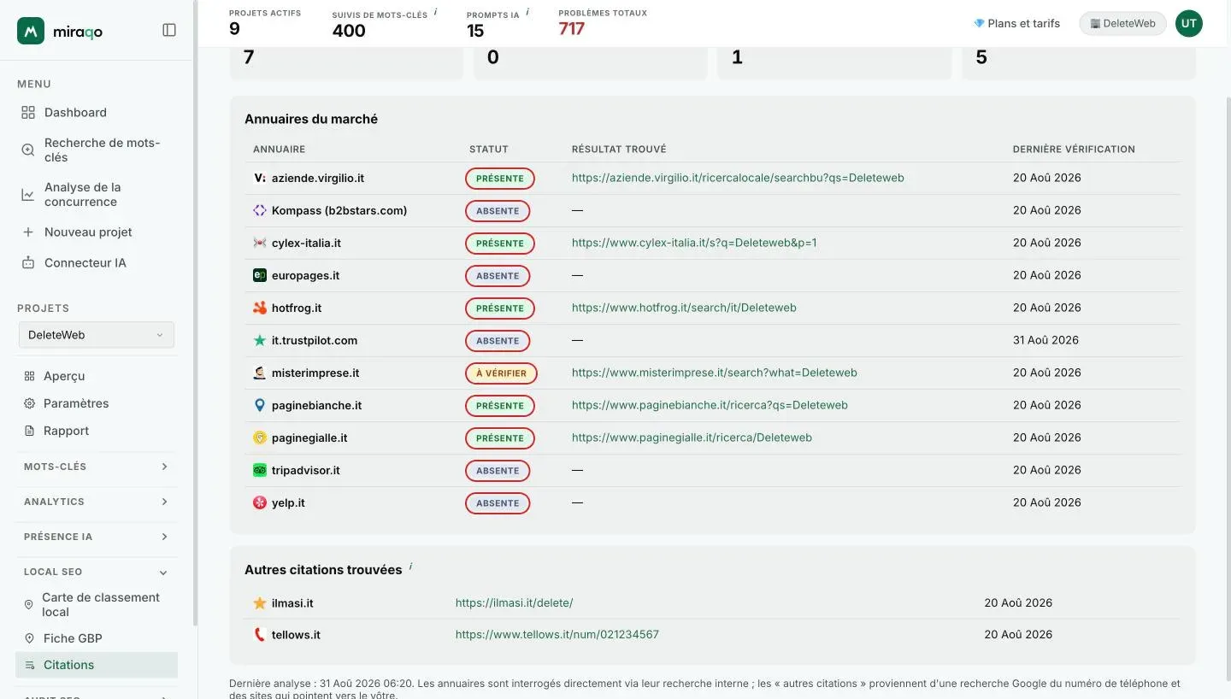1231x699 pixels.
Task: Click the Fiche GBP pin icon
Action: [29, 638]
